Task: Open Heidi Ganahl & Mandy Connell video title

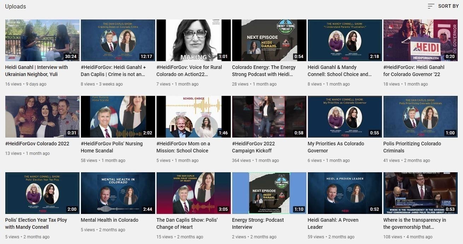Action: (x=339, y=71)
